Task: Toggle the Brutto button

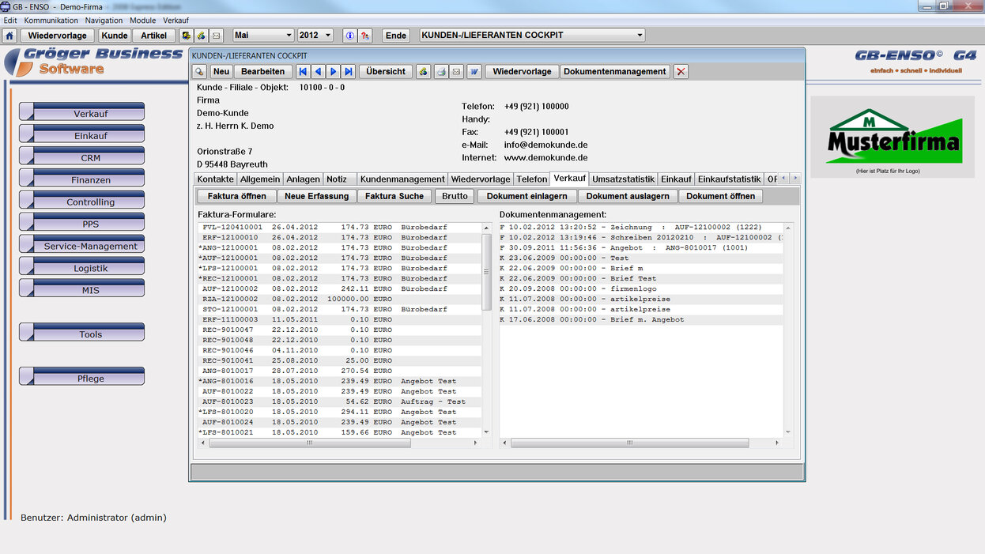Action: pos(455,196)
